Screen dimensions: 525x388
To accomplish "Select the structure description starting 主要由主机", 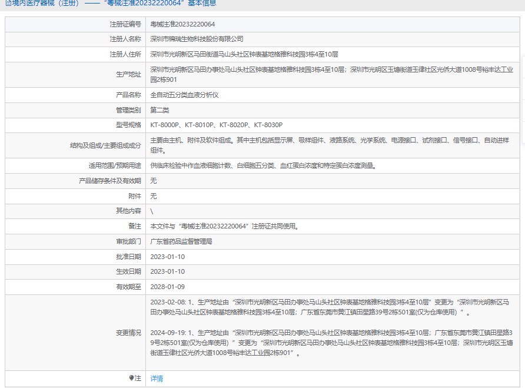I will (330, 145).
